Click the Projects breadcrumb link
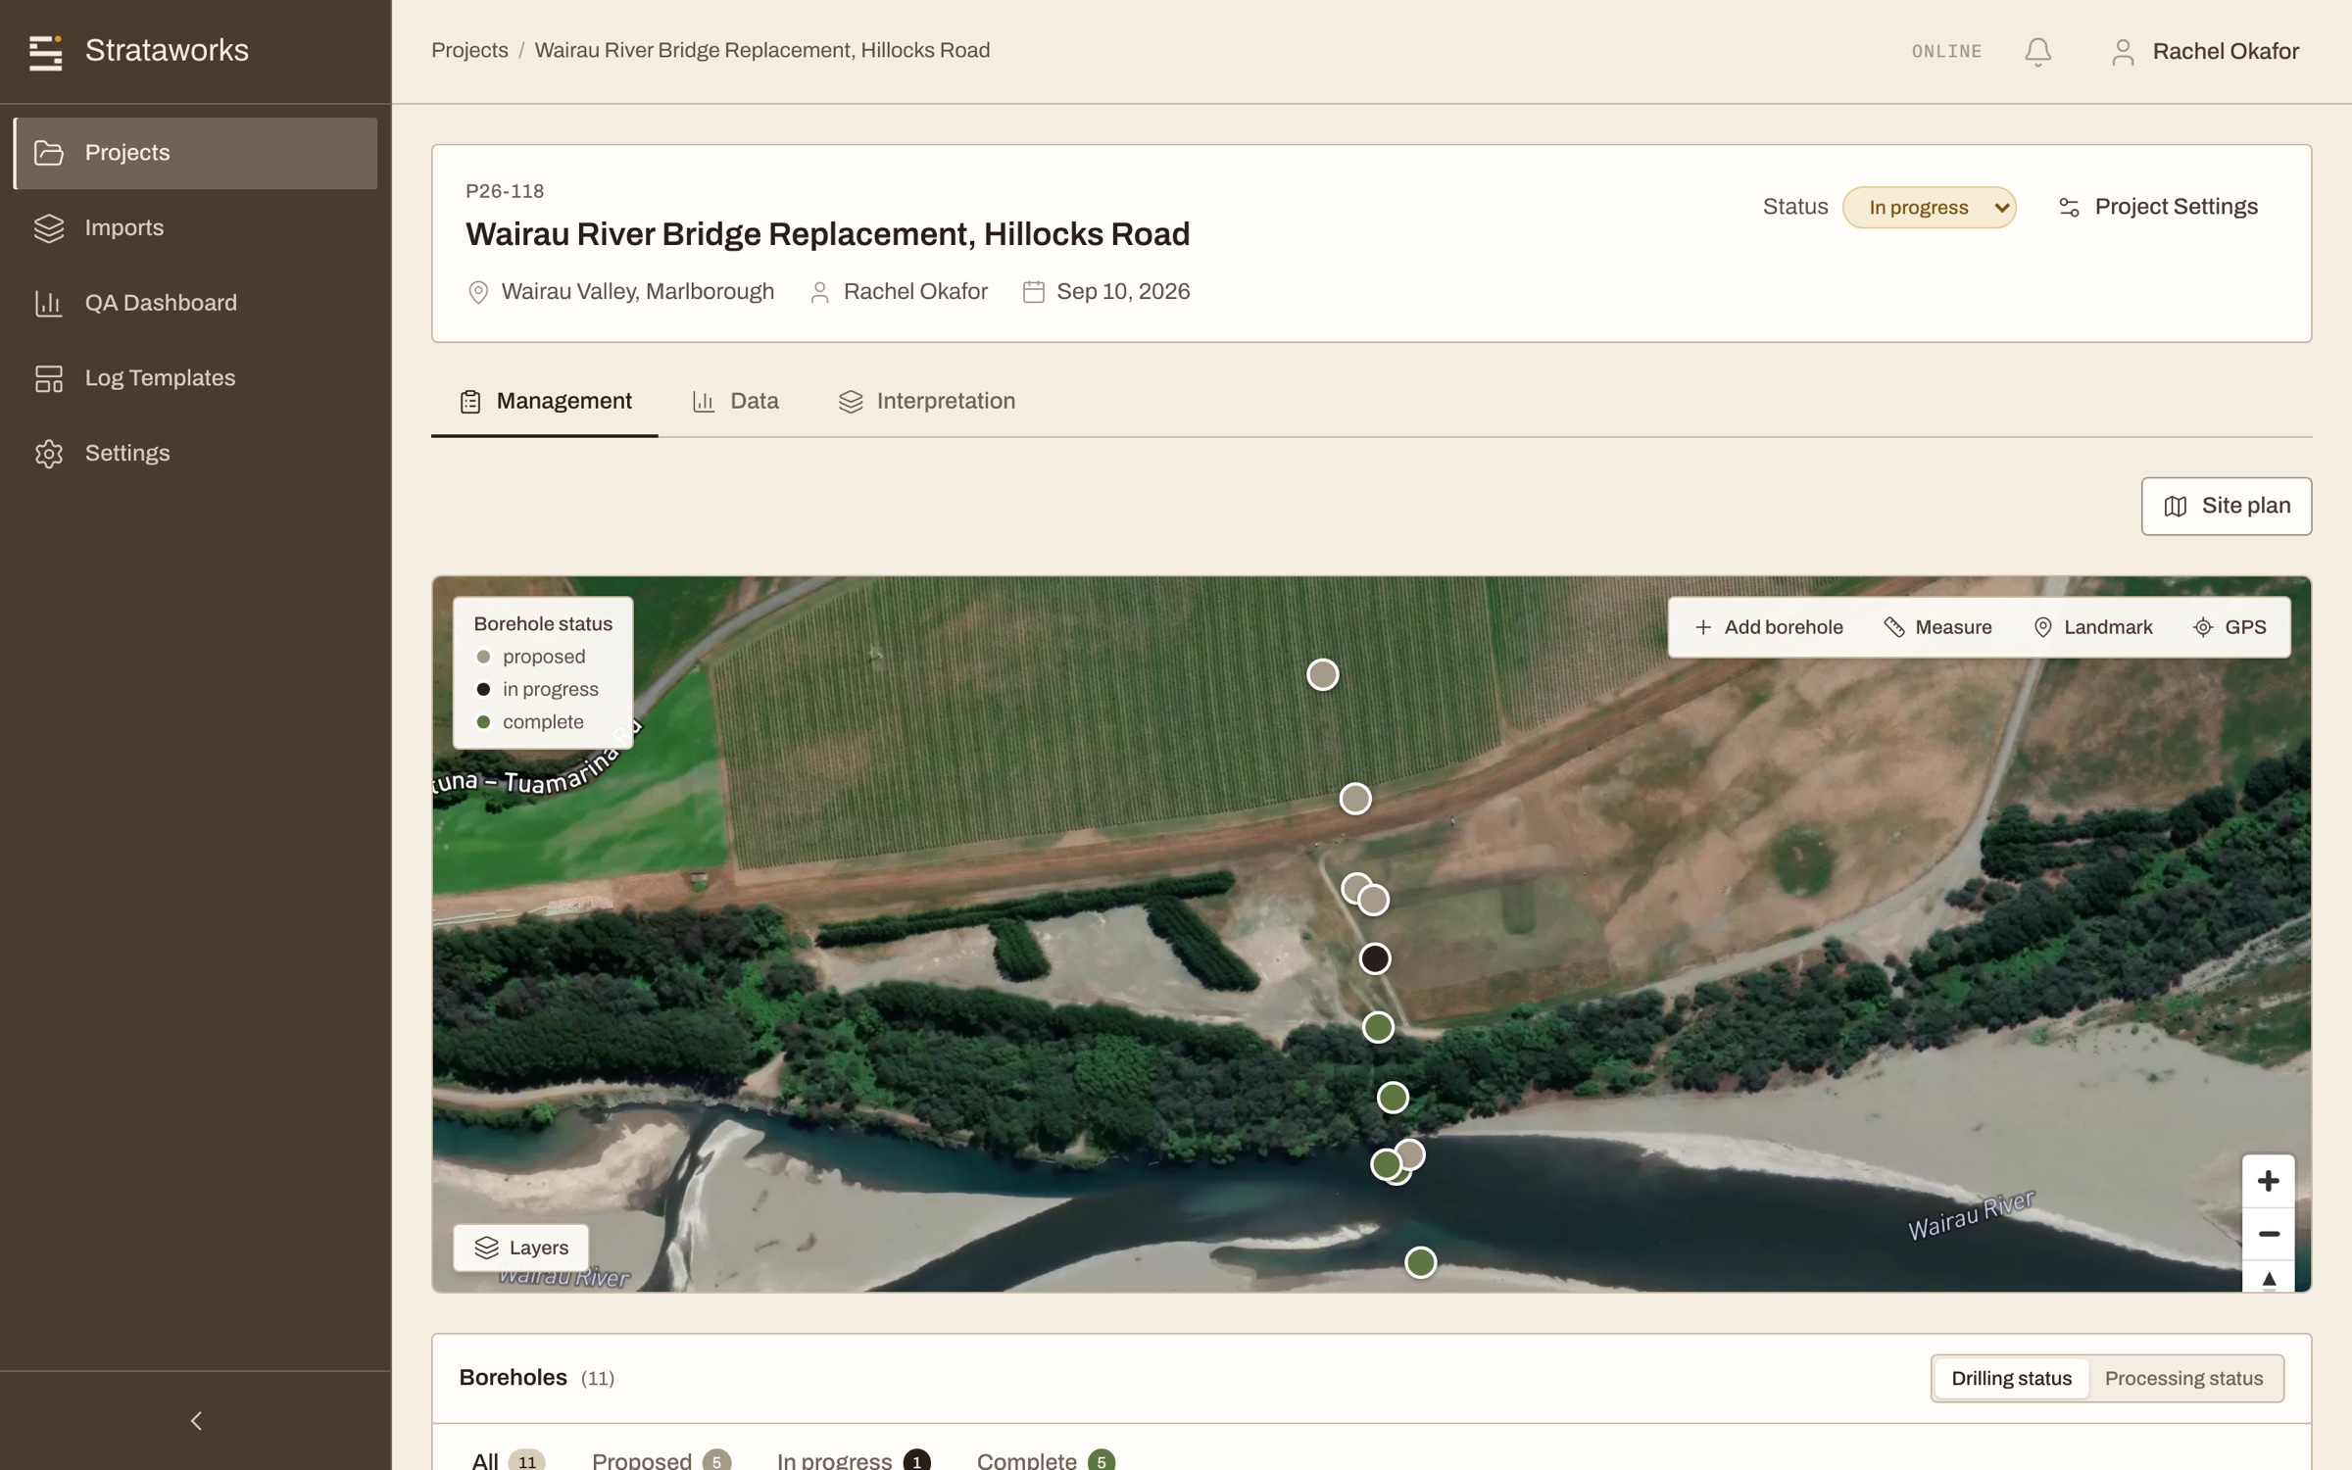 point(469,51)
